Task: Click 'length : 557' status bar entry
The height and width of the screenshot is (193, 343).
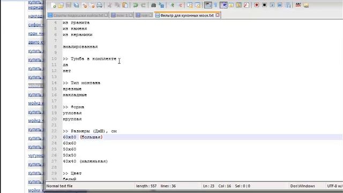Action: point(146,186)
